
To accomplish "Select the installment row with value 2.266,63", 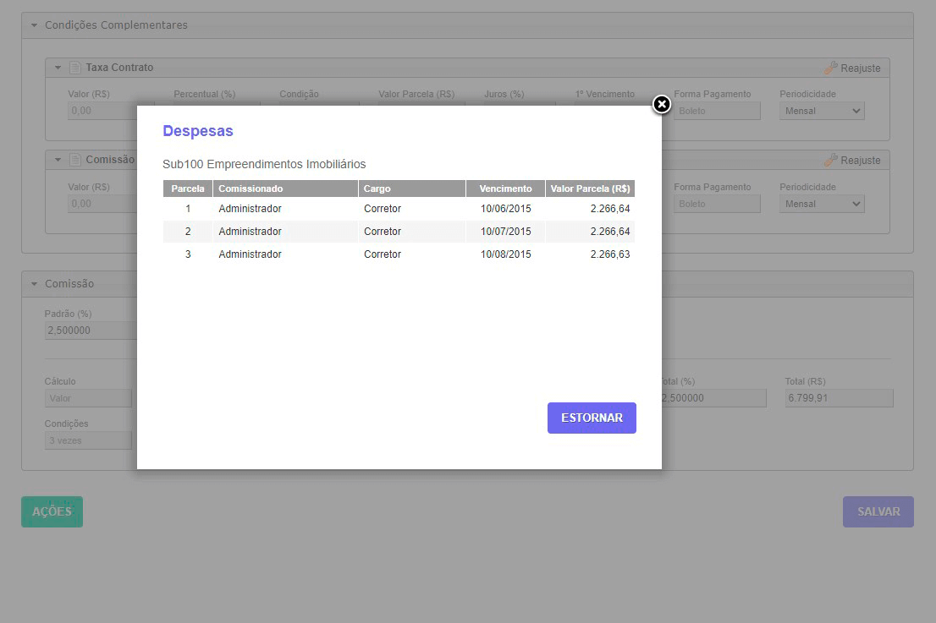I will [399, 254].
